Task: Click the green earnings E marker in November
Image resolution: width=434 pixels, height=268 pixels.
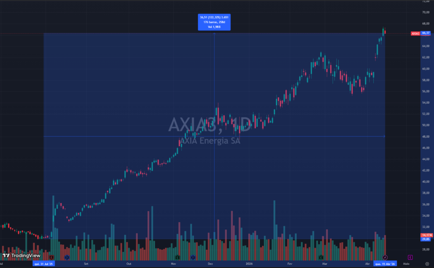Action: 177,257
